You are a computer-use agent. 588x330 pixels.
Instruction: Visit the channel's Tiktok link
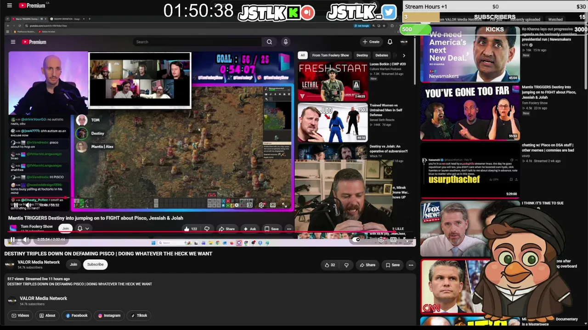[x=139, y=315]
